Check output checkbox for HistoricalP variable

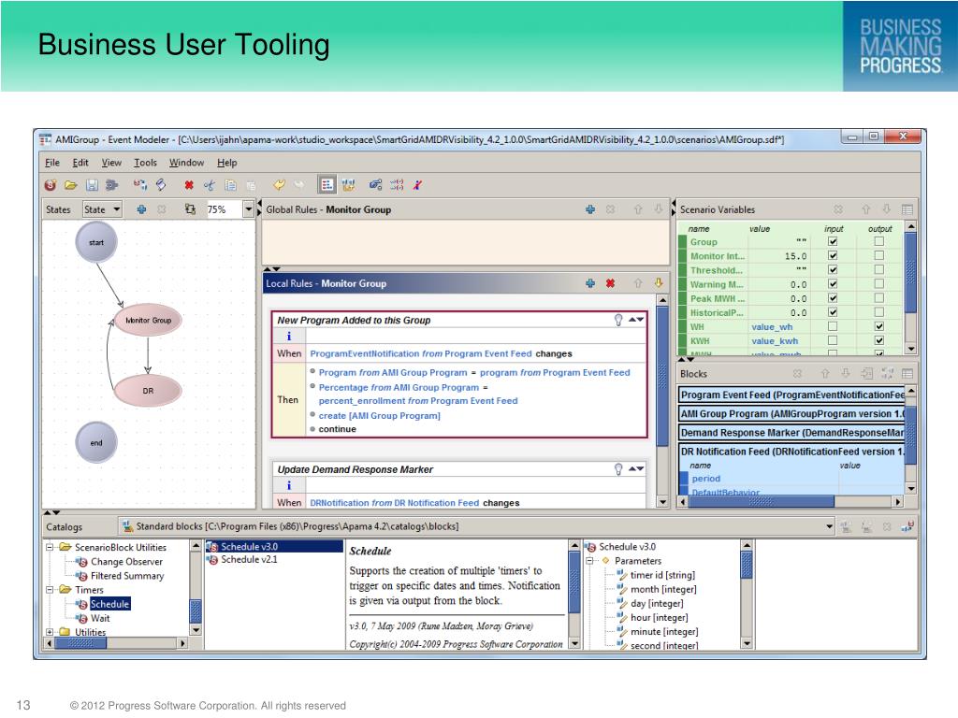coord(878,312)
